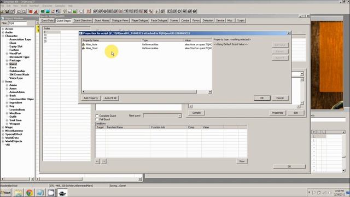Screen dimensions: 350x197
Task: Click the Properties button behind the dialog
Action: pos(277,113)
